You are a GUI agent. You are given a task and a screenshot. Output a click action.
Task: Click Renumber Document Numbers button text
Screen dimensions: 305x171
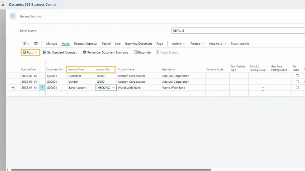108,52
